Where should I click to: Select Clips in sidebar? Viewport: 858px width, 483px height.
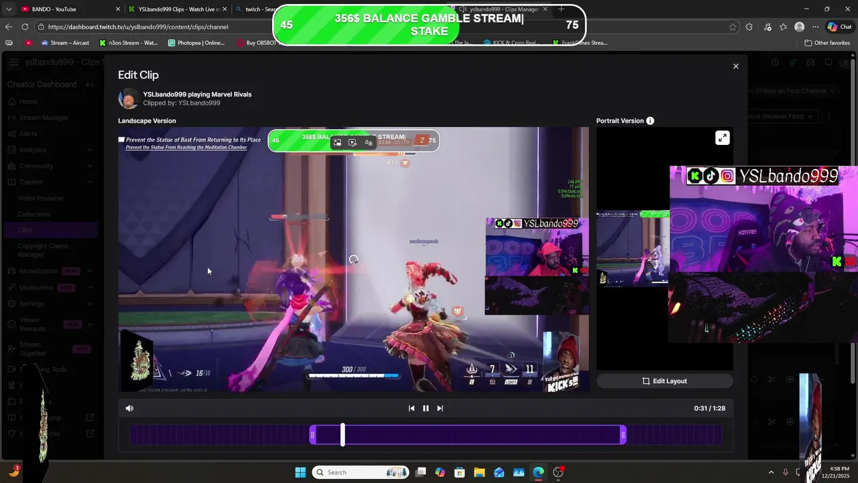click(50, 230)
